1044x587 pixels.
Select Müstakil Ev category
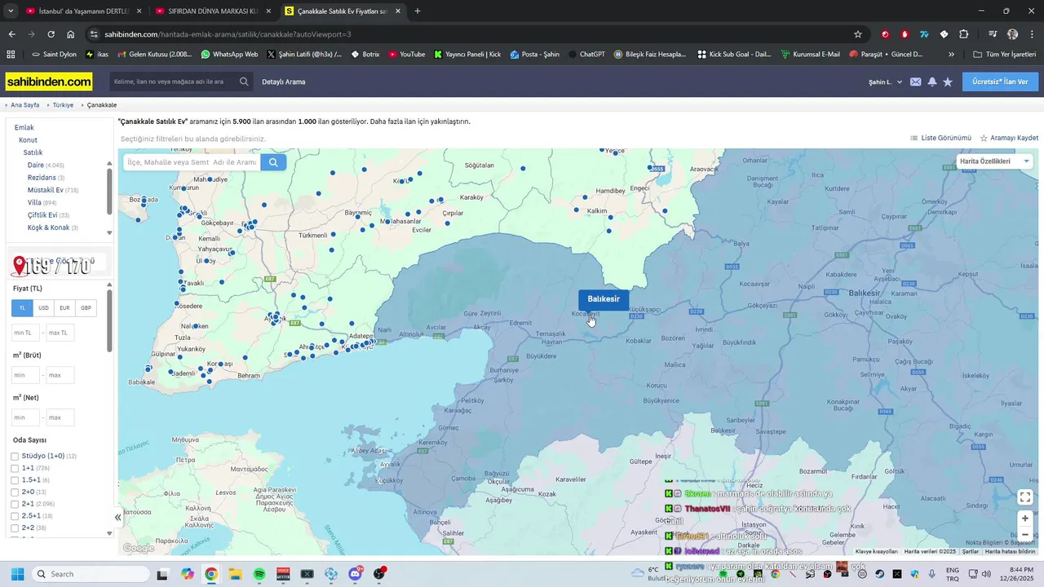(45, 190)
